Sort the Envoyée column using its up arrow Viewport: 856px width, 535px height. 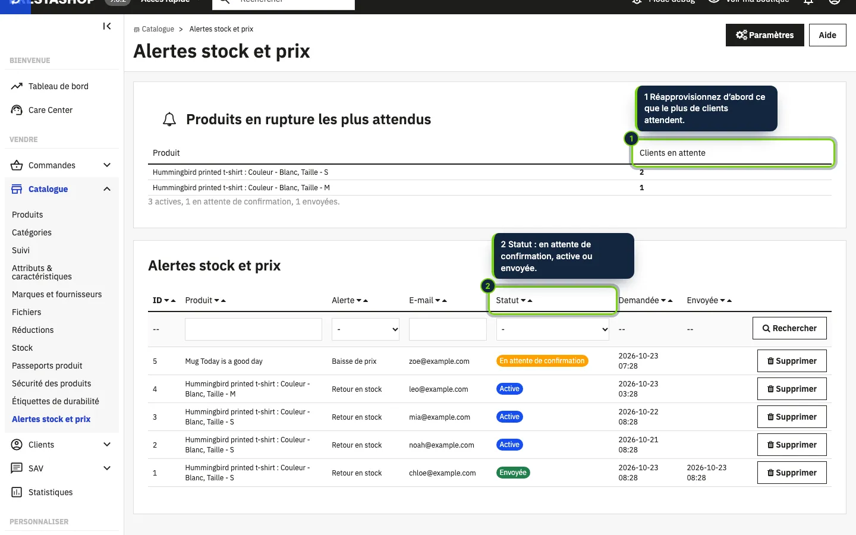point(729,301)
